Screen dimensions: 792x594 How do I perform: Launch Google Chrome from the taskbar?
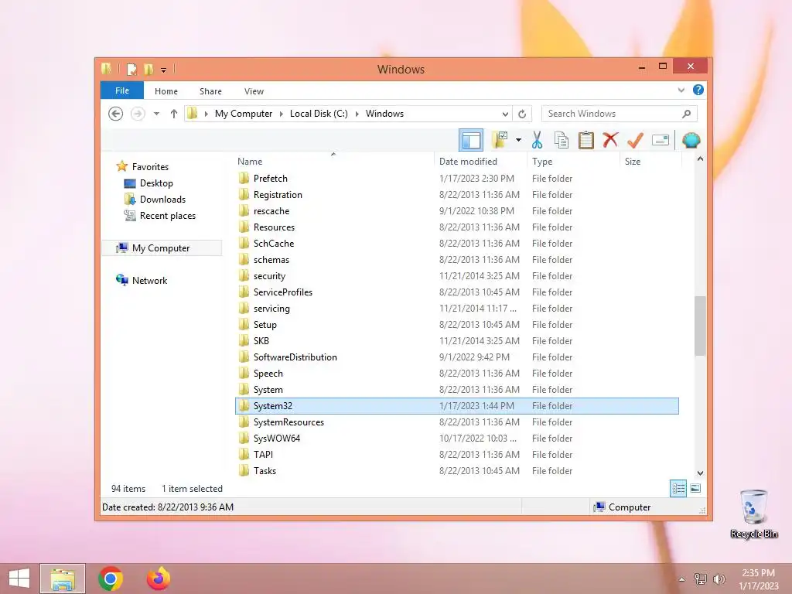tap(110, 579)
